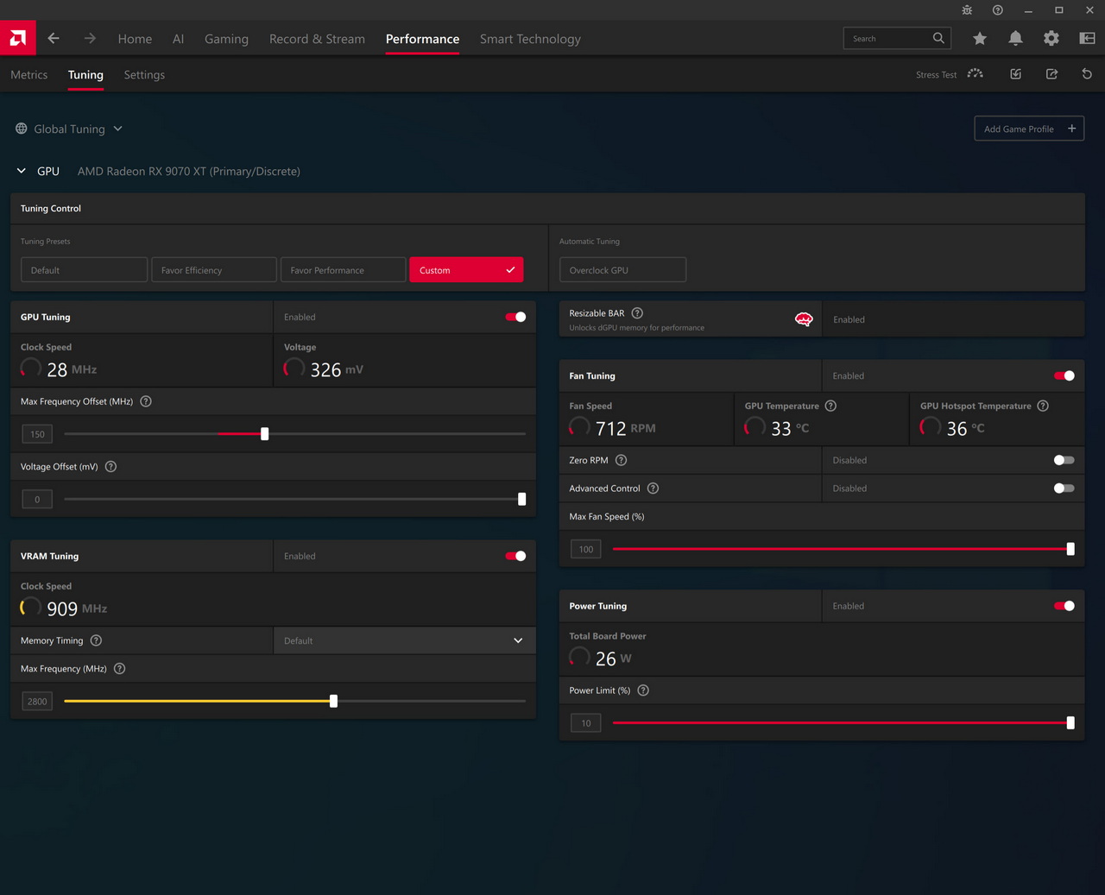Switch to the Metrics sub-tab

coord(29,75)
